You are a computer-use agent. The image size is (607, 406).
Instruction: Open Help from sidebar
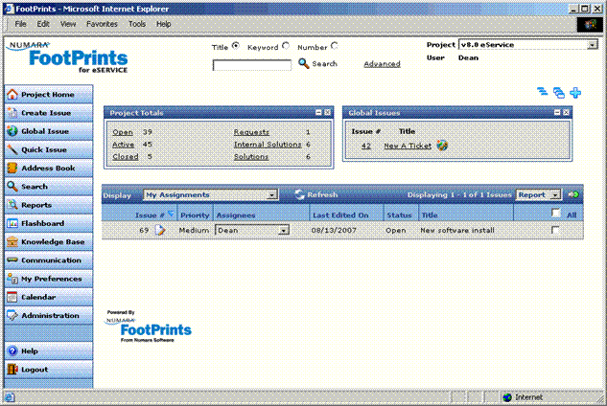[x=48, y=351]
